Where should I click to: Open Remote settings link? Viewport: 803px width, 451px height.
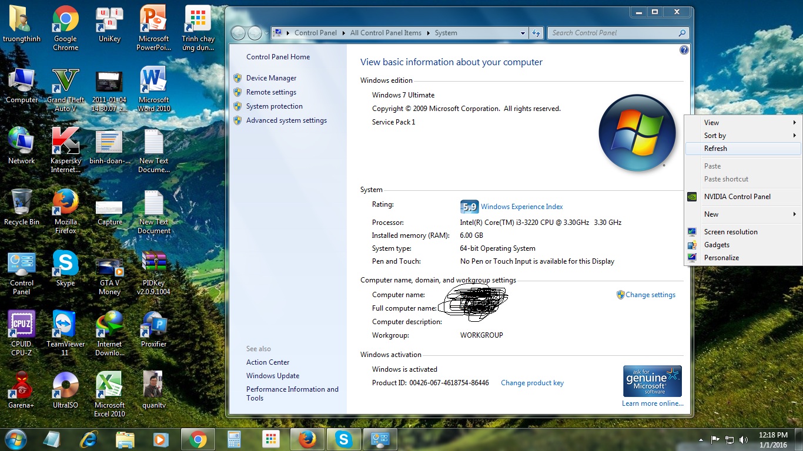(271, 92)
